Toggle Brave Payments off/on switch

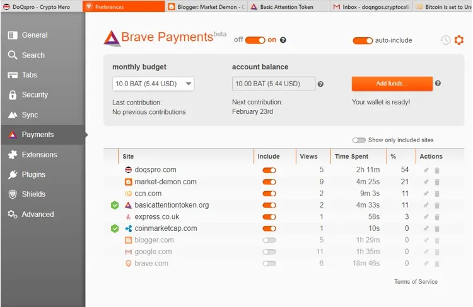point(255,40)
